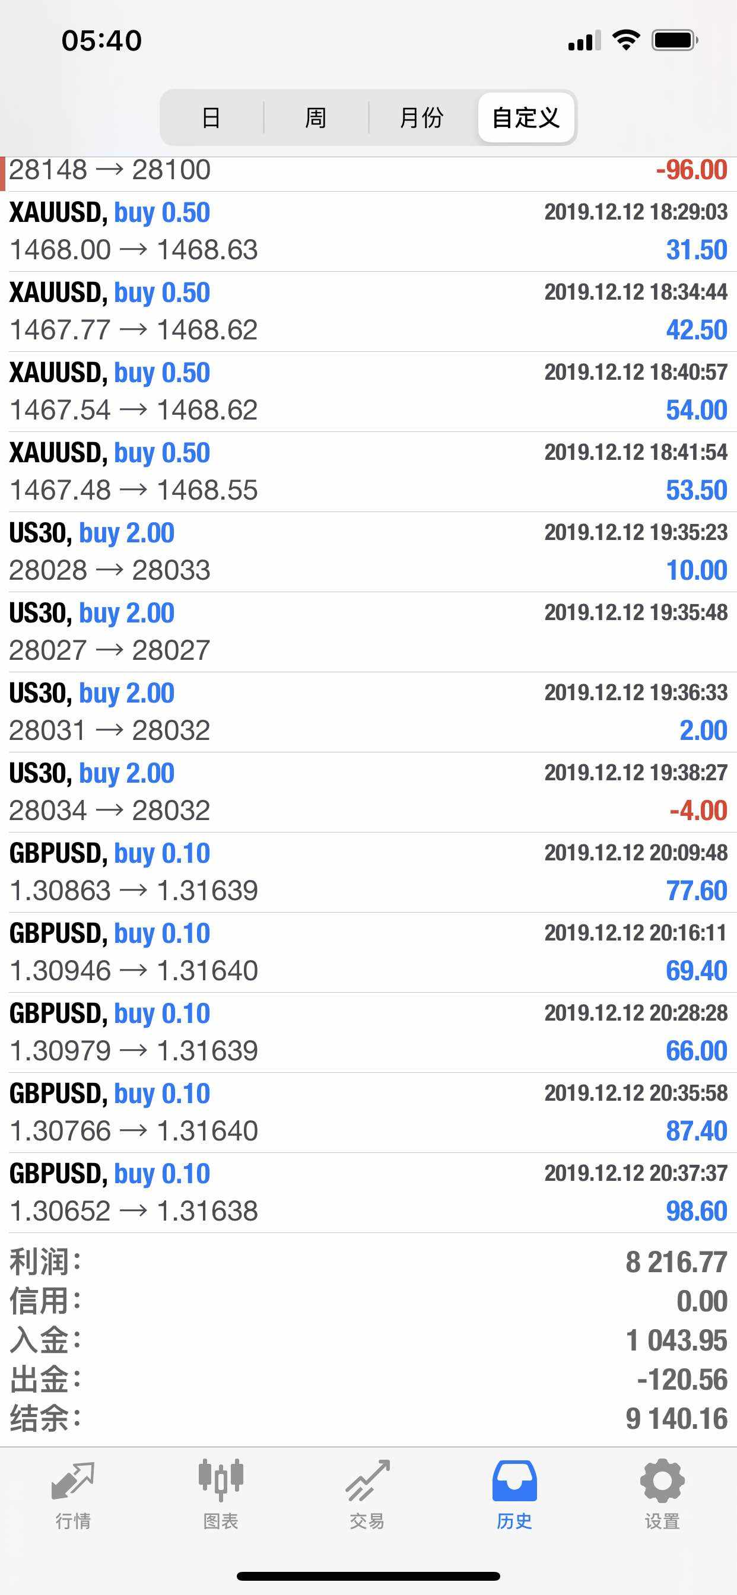Switch to the 周 week period tab
This screenshot has height=1595, width=737.
[x=316, y=117]
